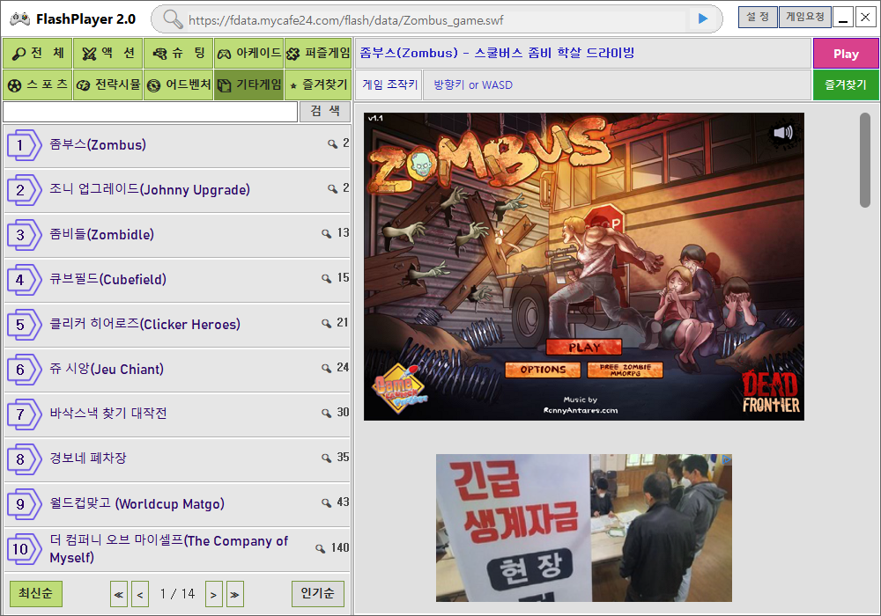Select the 전략시뮬 category tab
881x616 pixels.
pos(107,84)
